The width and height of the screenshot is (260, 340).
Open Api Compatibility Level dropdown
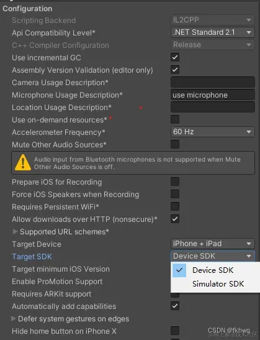coord(213,32)
